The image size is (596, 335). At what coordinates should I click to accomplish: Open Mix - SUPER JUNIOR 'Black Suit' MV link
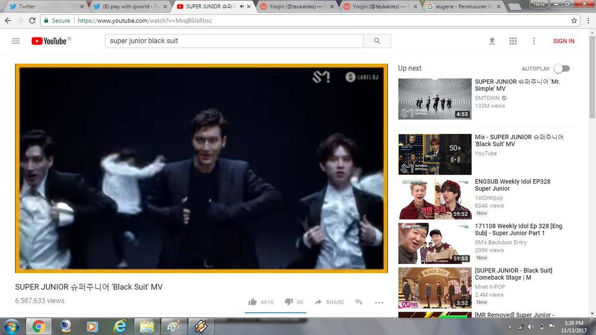click(x=519, y=140)
